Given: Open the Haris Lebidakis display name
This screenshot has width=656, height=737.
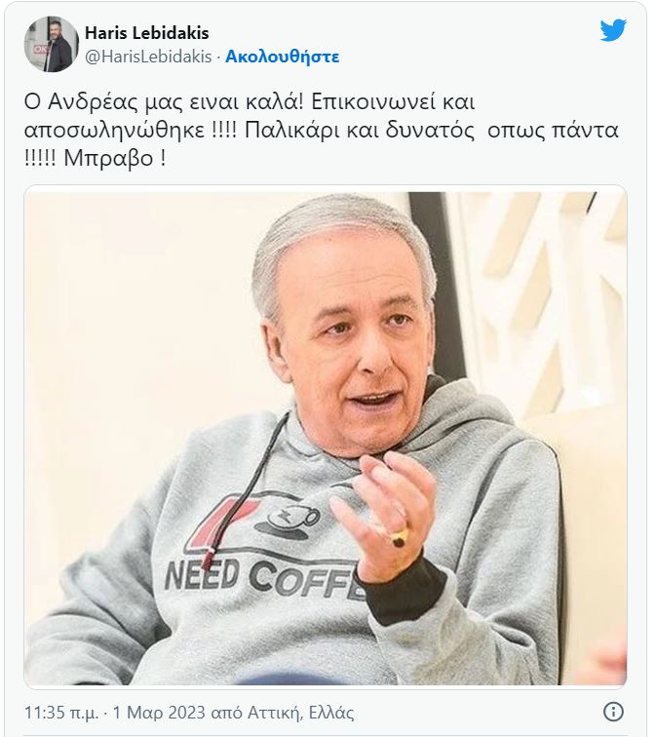Looking at the screenshot, I should click(x=147, y=32).
